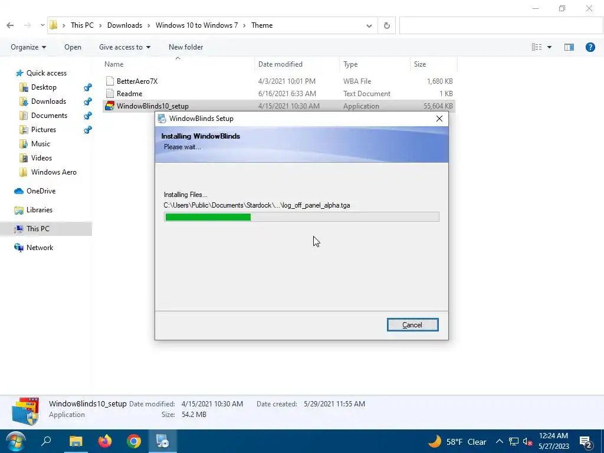Click the installation progress bar
The height and width of the screenshot is (453, 604).
pos(301,217)
